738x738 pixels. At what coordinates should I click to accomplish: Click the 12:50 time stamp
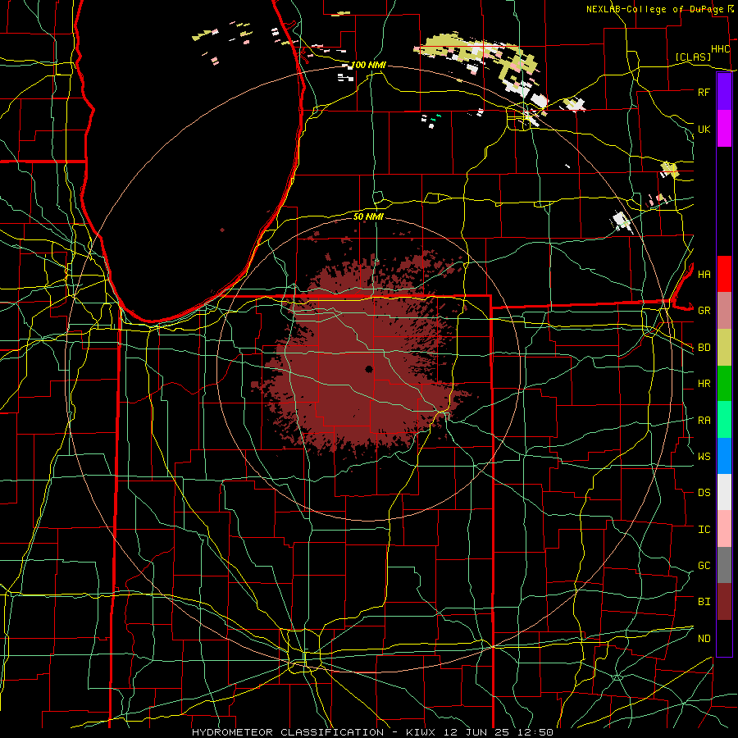tap(534, 732)
